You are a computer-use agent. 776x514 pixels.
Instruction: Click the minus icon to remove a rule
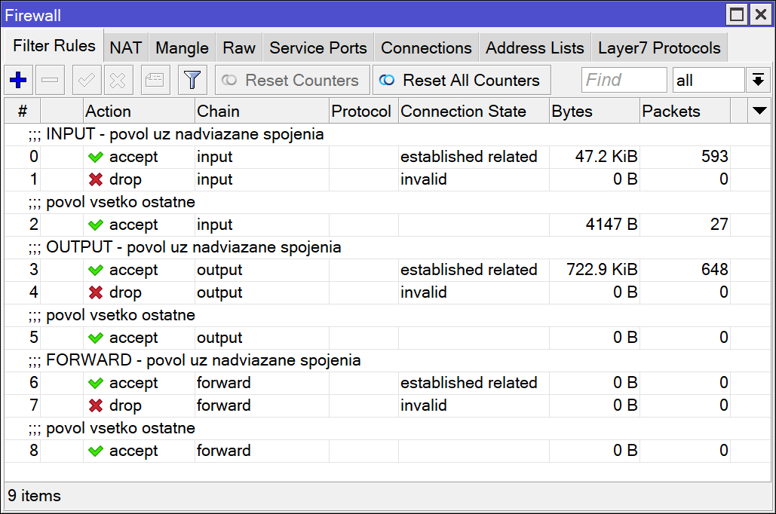(x=49, y=79)
